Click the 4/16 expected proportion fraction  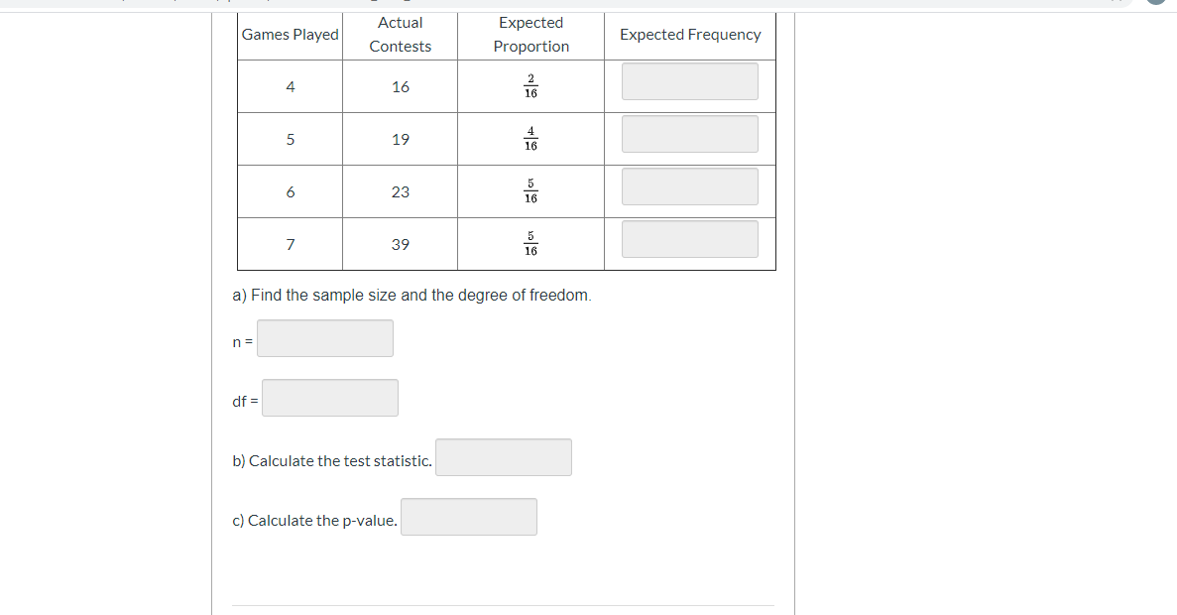[530, 139]
